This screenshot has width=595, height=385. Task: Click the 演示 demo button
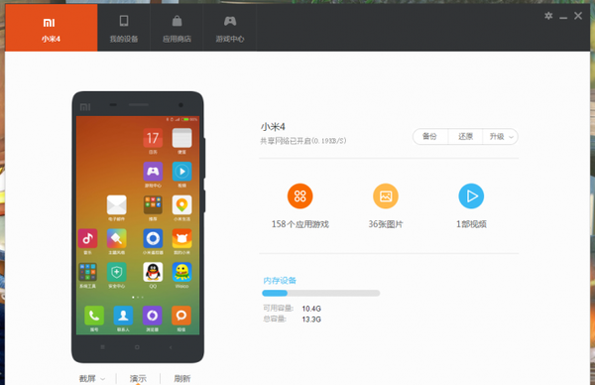click(x=138, y=378)
